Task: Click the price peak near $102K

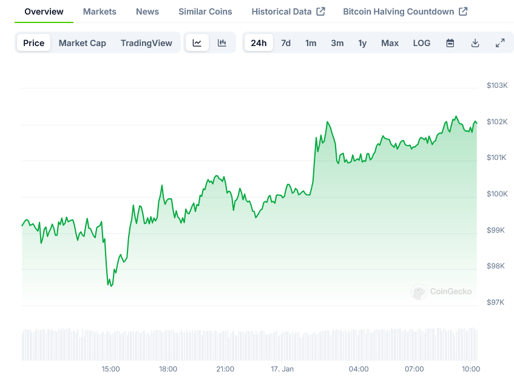Action: point(456,116)
